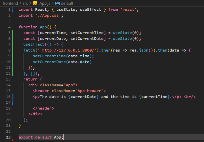The width and height of the screenshot is (204, 142).
Task: Click 'function App()' declaration
Action: 35,27
